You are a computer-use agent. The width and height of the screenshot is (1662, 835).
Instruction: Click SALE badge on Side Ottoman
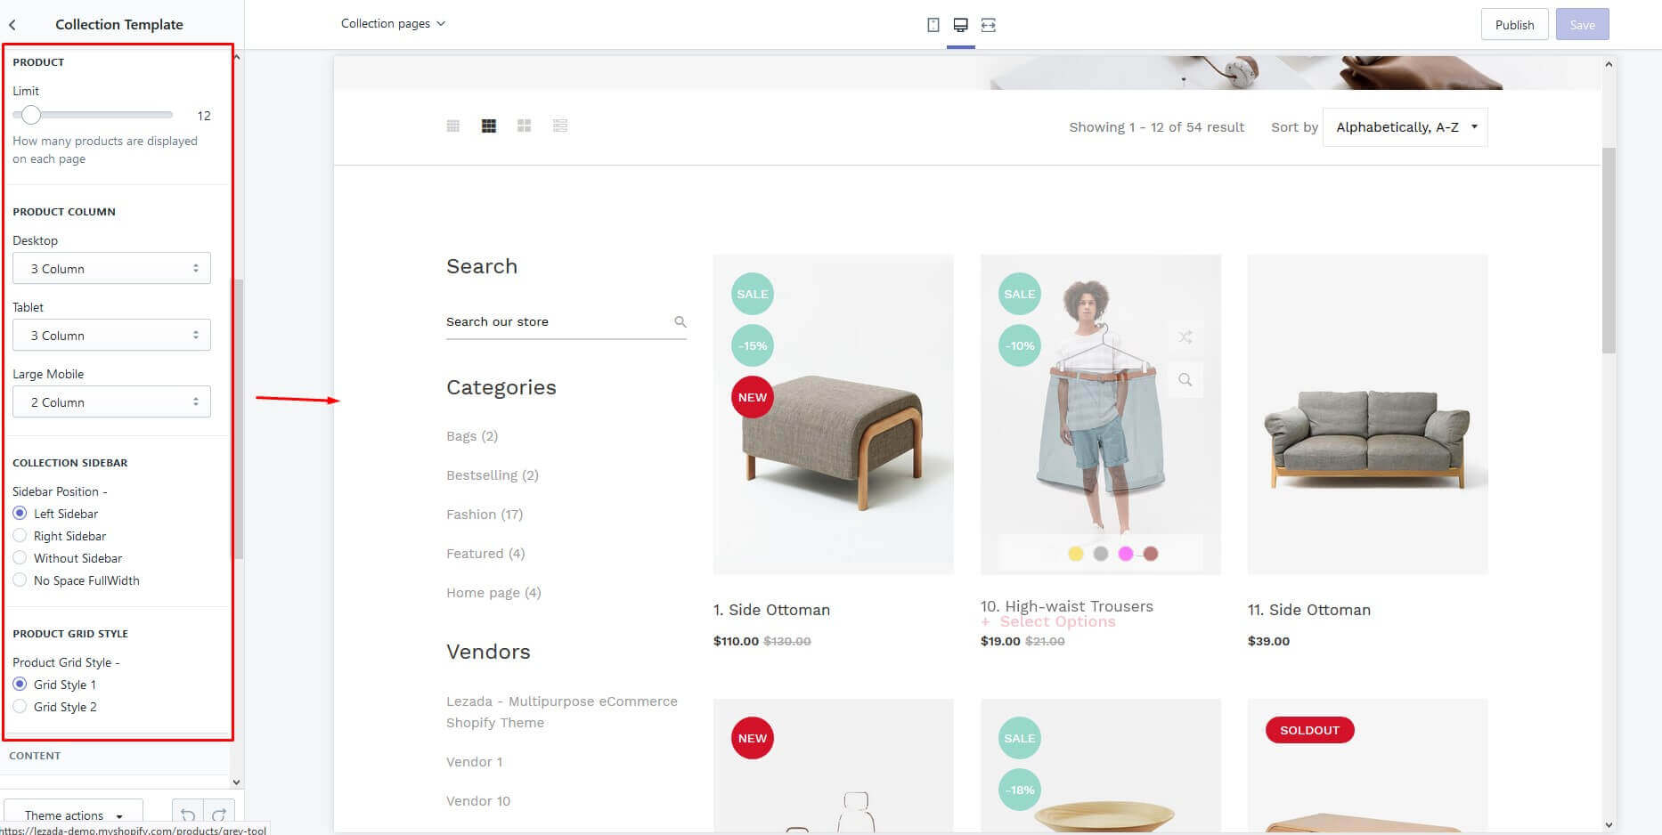[753, 294]
